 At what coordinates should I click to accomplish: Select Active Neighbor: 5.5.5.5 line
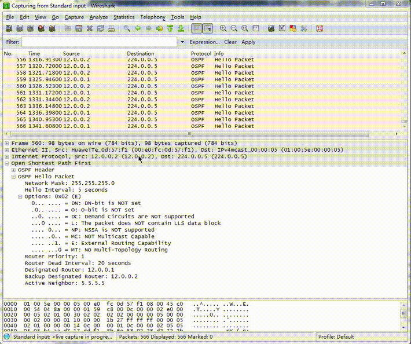tap(64, 283)
